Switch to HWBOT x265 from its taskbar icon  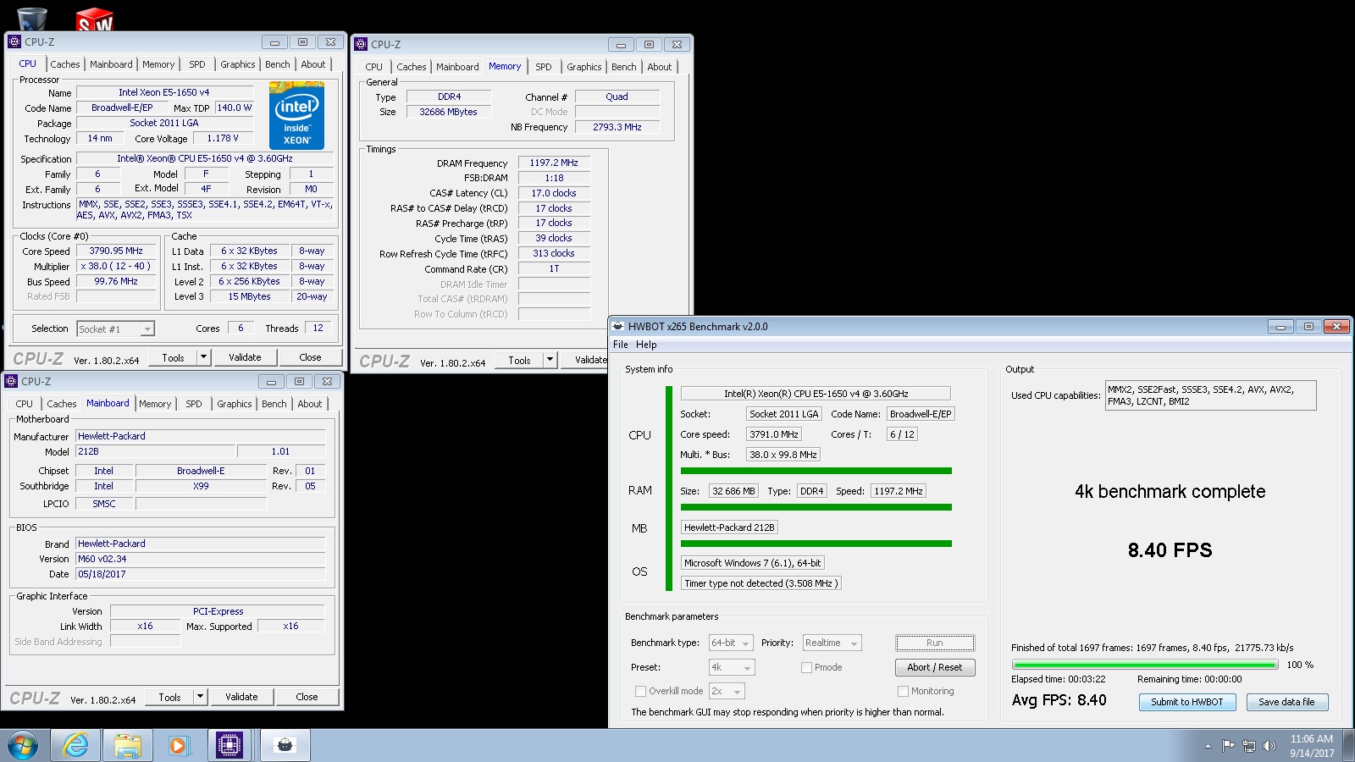point(285,746)
